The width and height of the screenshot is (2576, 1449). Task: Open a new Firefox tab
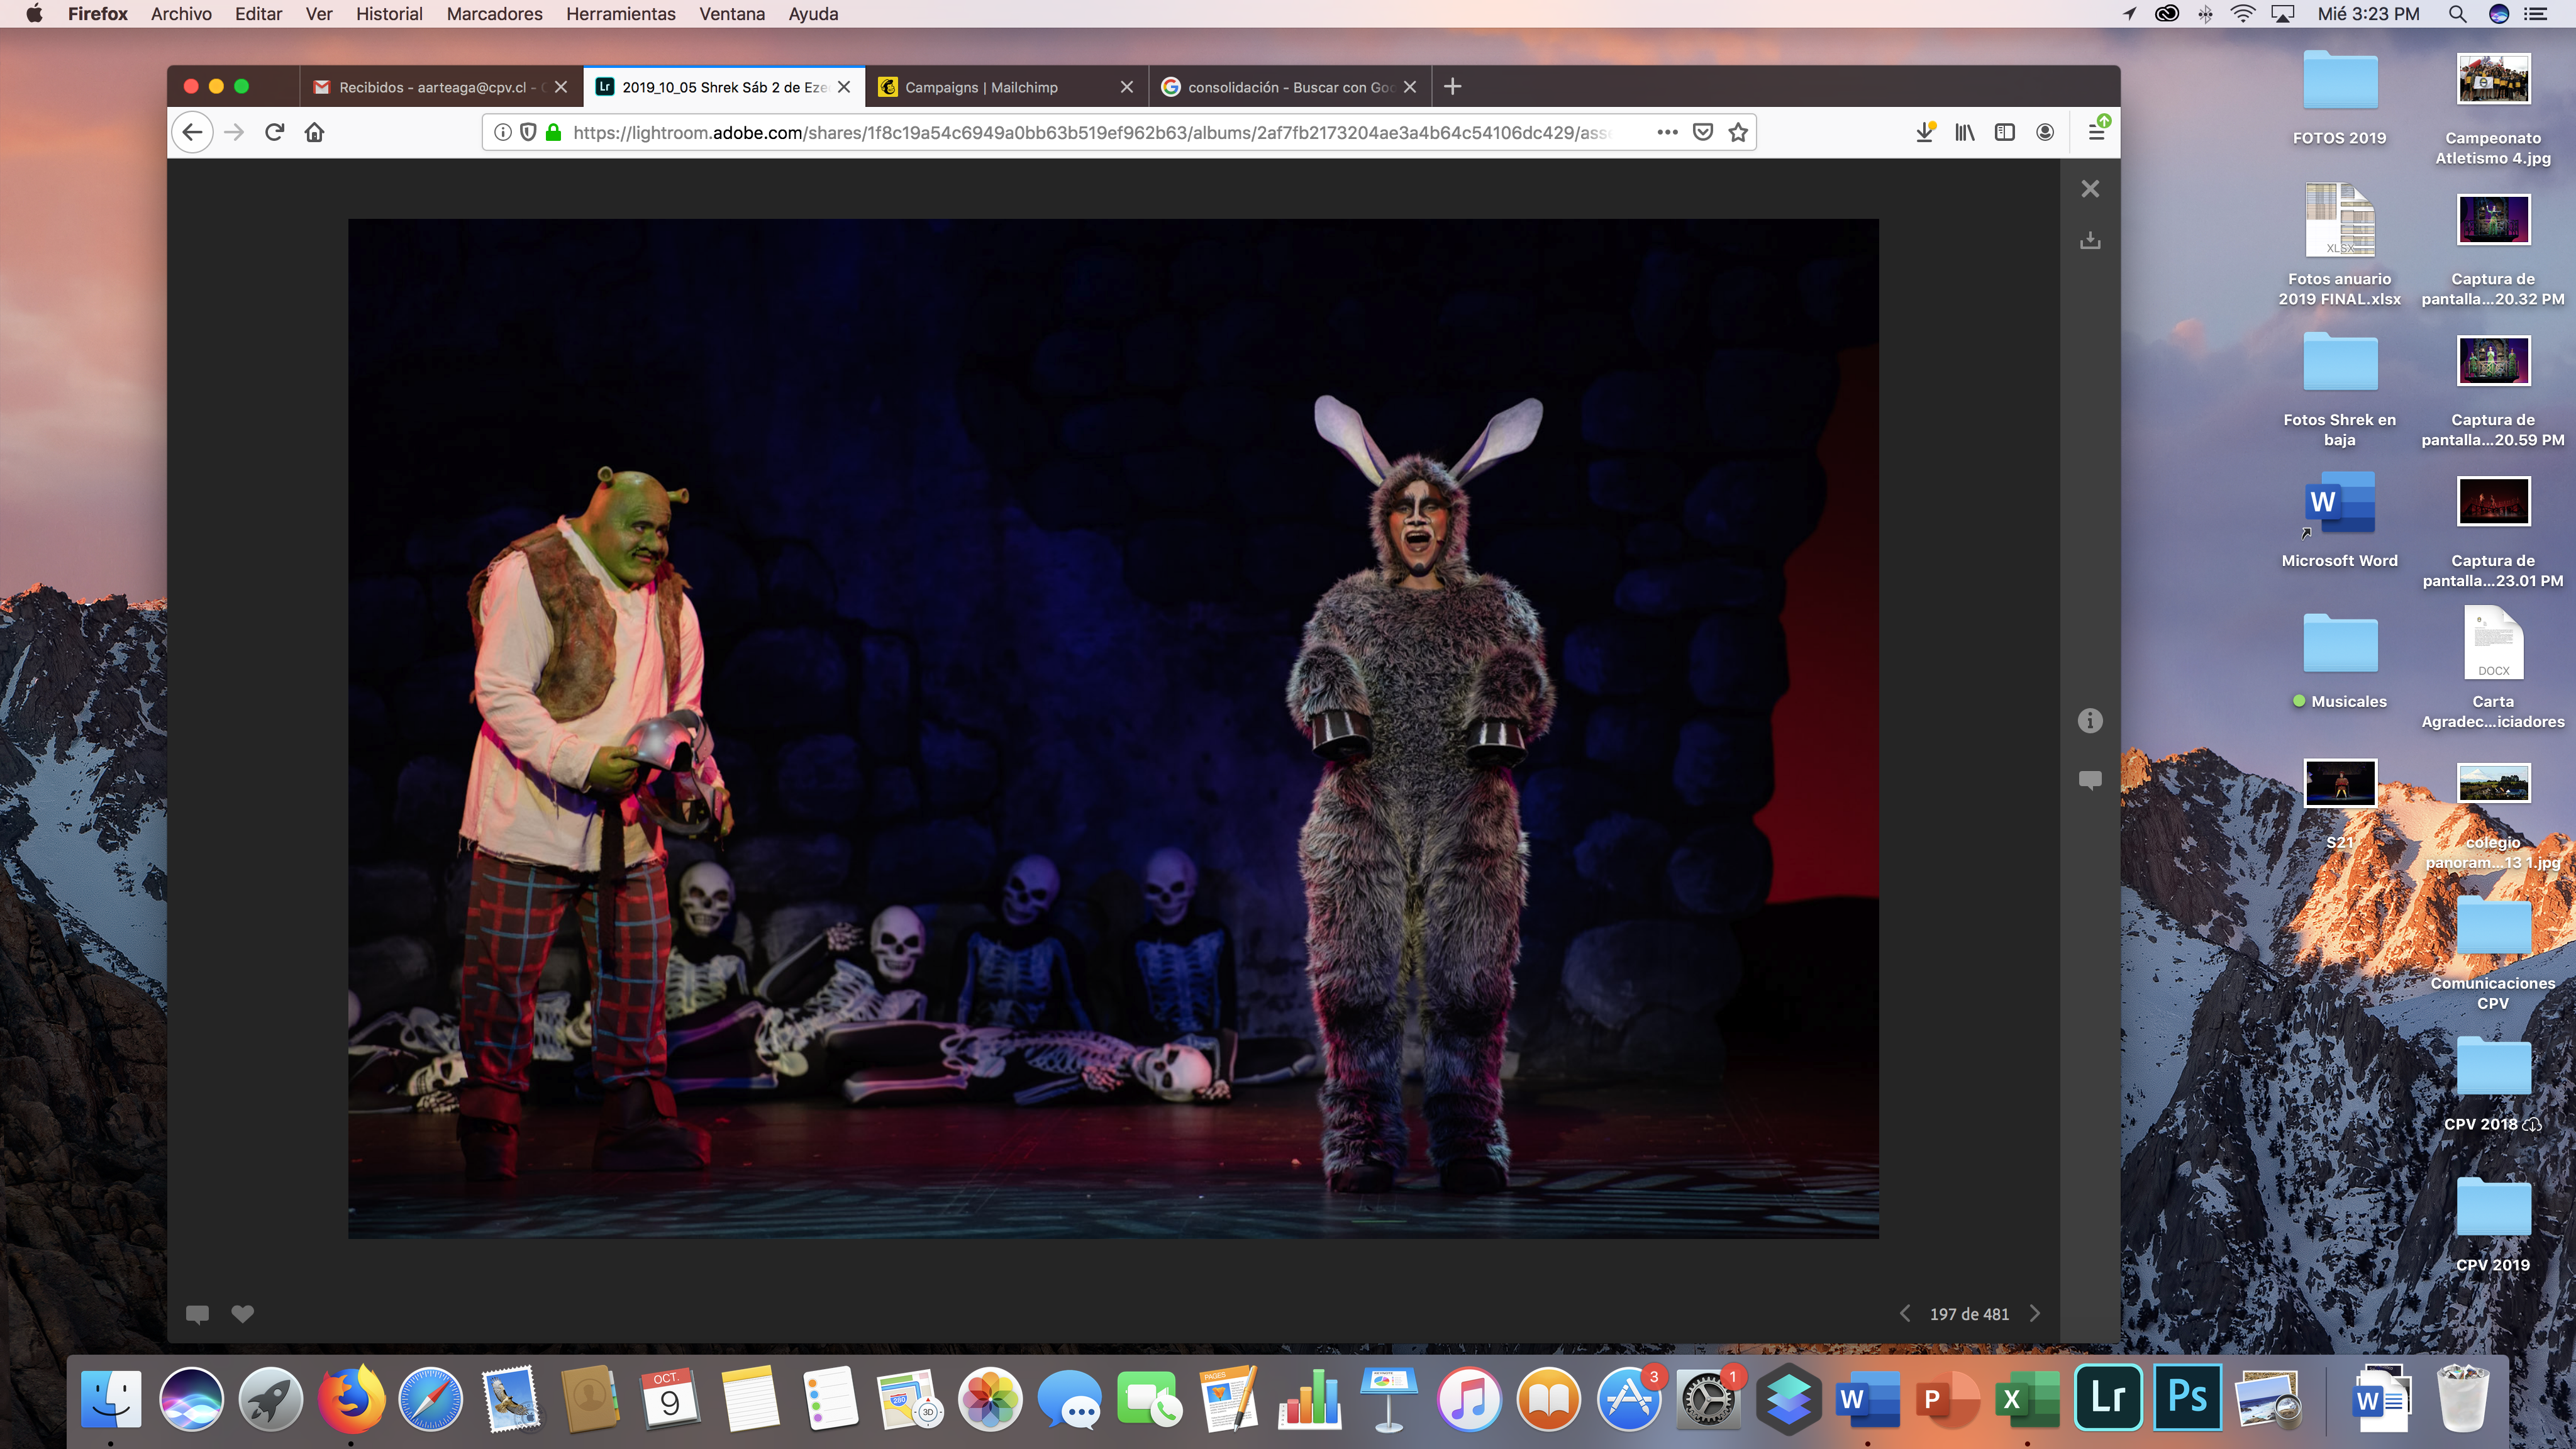(1453, 87)
